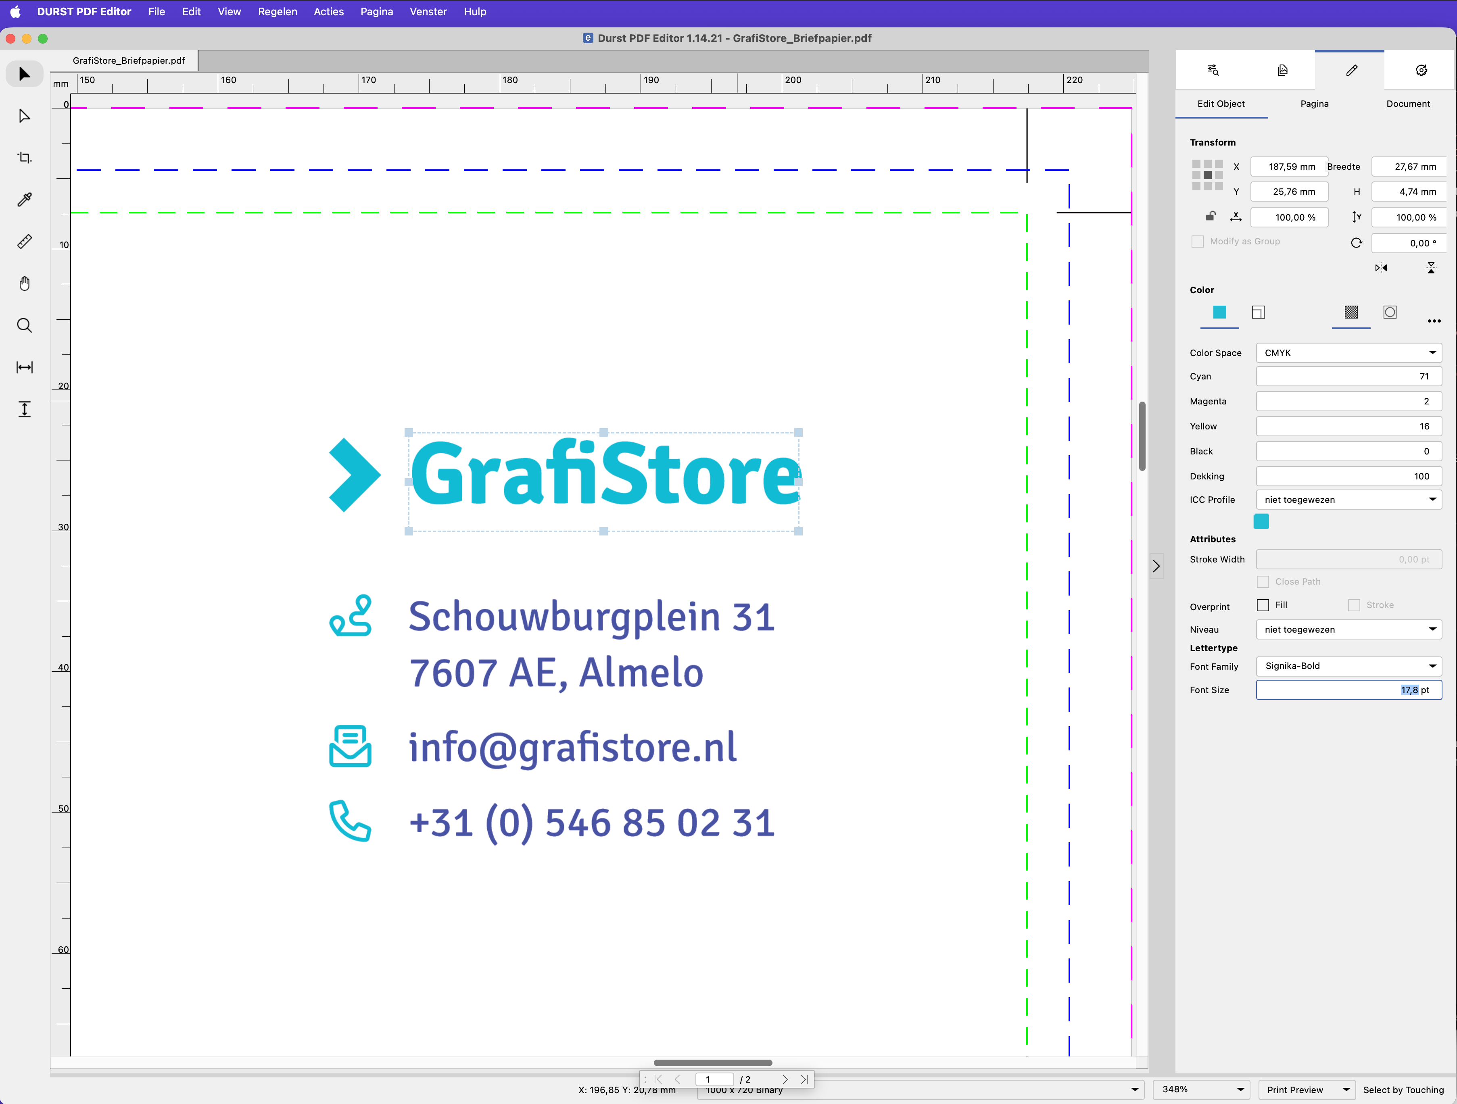Toggle the proportion lock icon
Screen dimensions: 1457x1104
point(1211,216)
